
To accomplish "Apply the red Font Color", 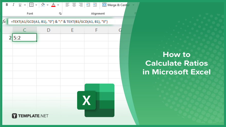I will tap(53, 5).
